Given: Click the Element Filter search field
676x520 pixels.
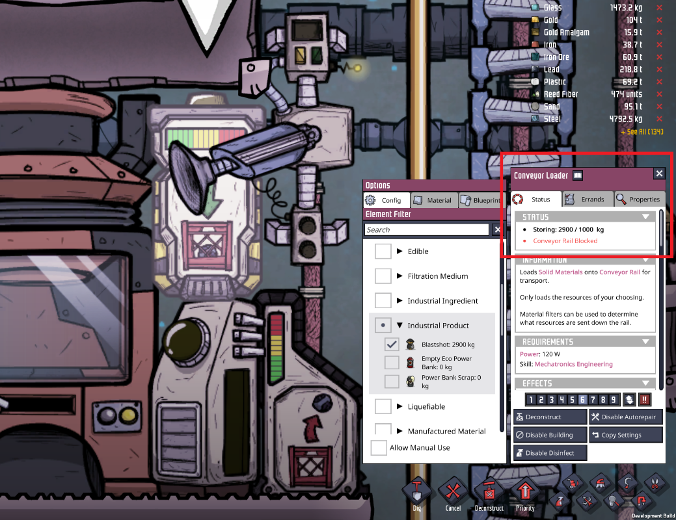Looking at the screenshot, I should (x=427, y=229).
